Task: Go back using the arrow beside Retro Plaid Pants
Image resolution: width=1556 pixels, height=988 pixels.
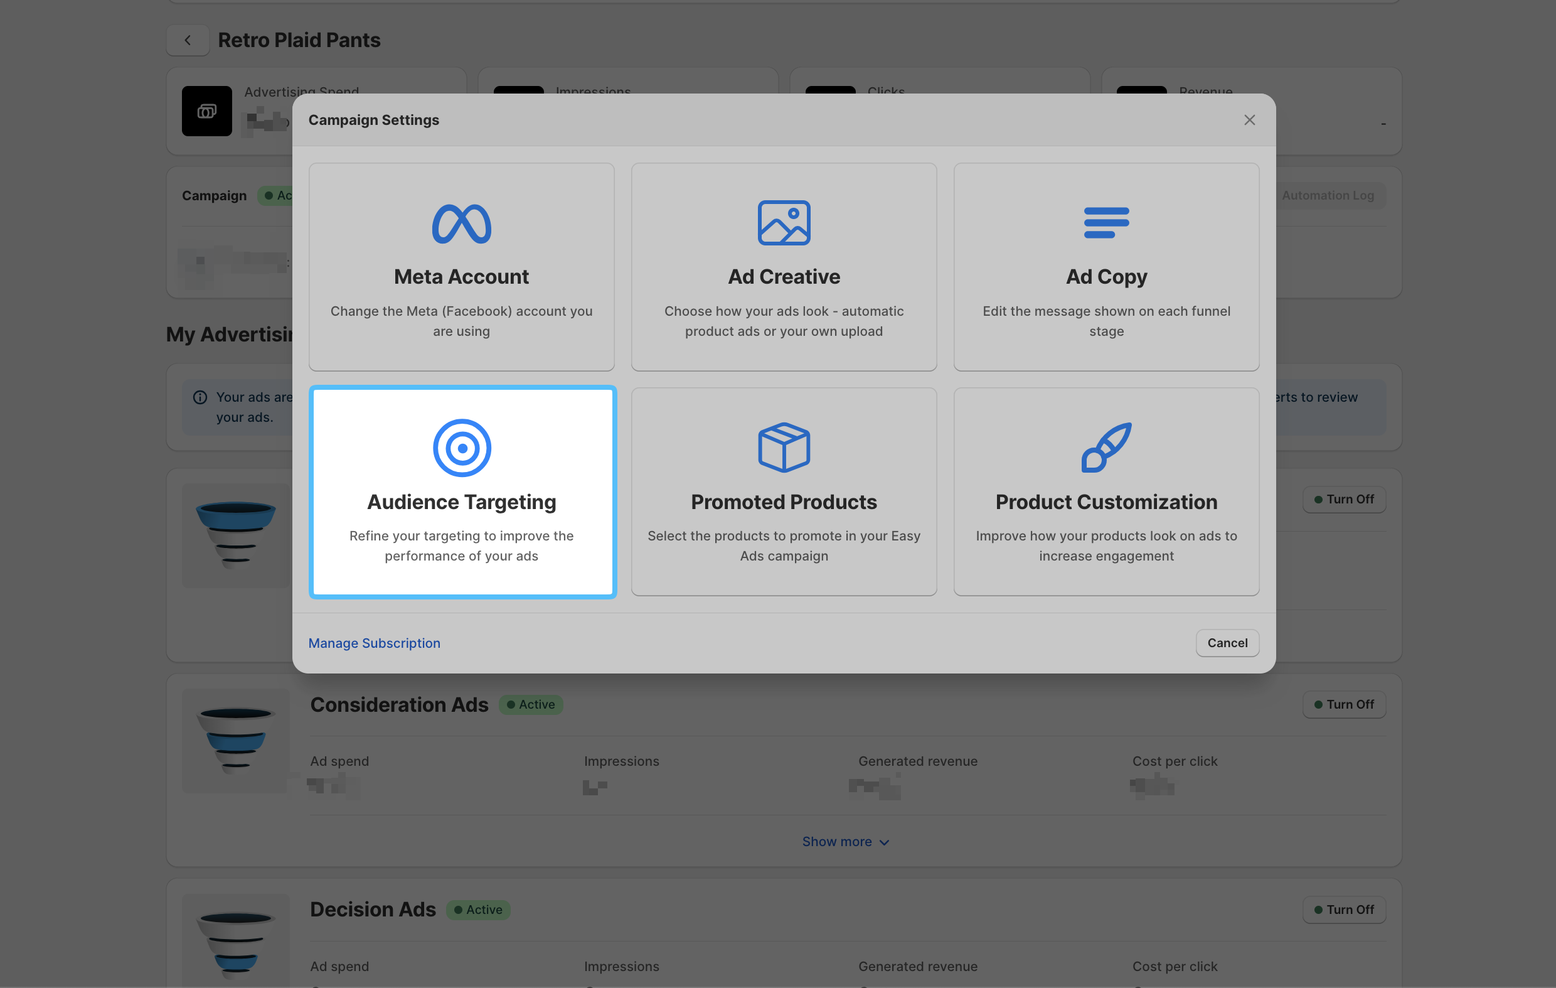Action: click(x=188, y=40)
